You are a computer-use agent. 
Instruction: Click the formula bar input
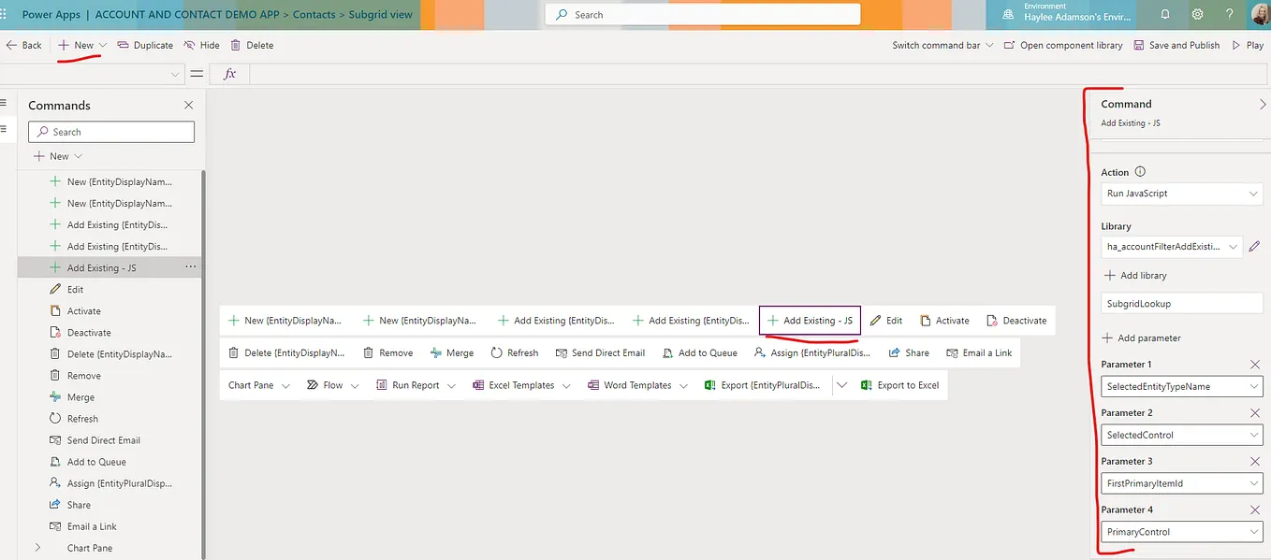(758, 74)
